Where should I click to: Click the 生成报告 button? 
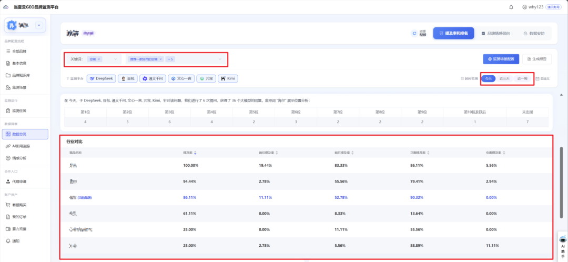537,59
